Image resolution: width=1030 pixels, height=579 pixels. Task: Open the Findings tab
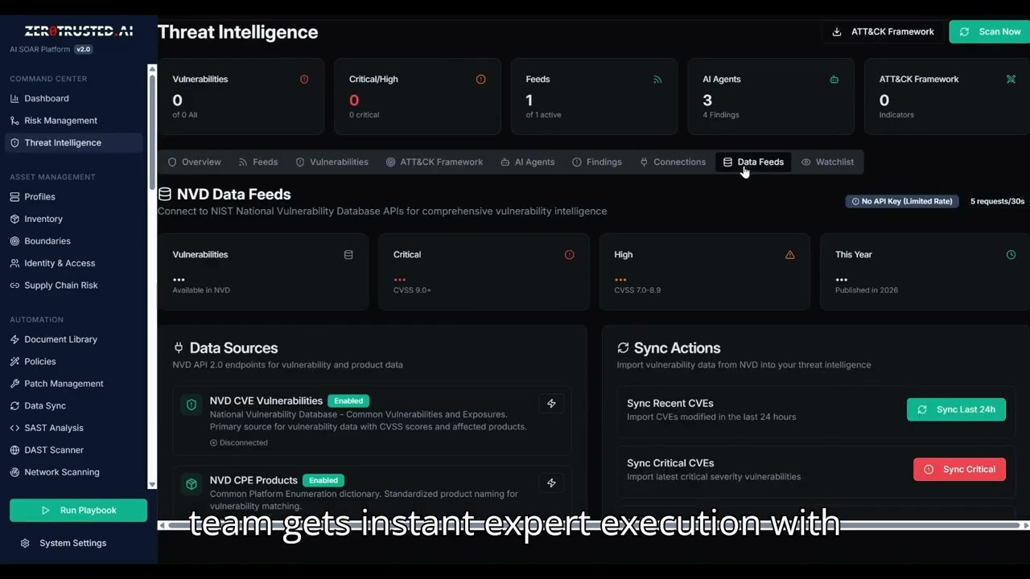[x=597, y=162]
